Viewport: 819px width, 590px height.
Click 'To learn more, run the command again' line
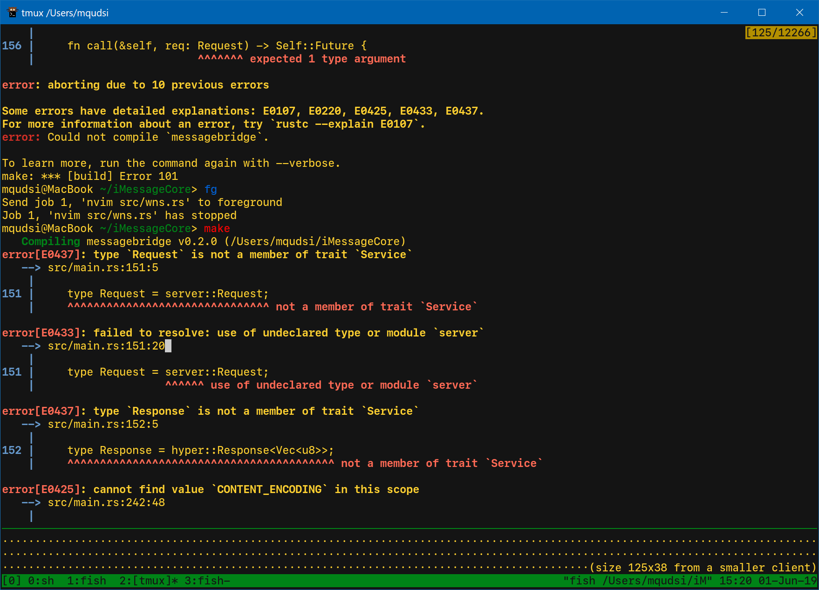(x=171, y=163)
